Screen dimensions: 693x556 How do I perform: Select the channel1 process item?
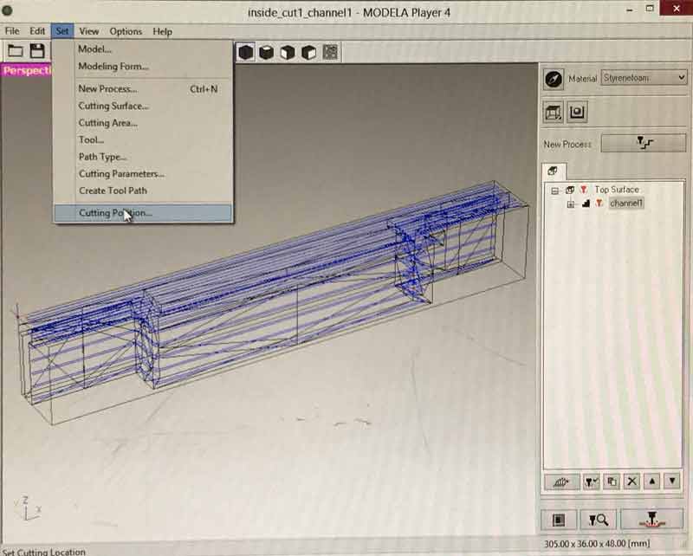click(x=626, y=203)
